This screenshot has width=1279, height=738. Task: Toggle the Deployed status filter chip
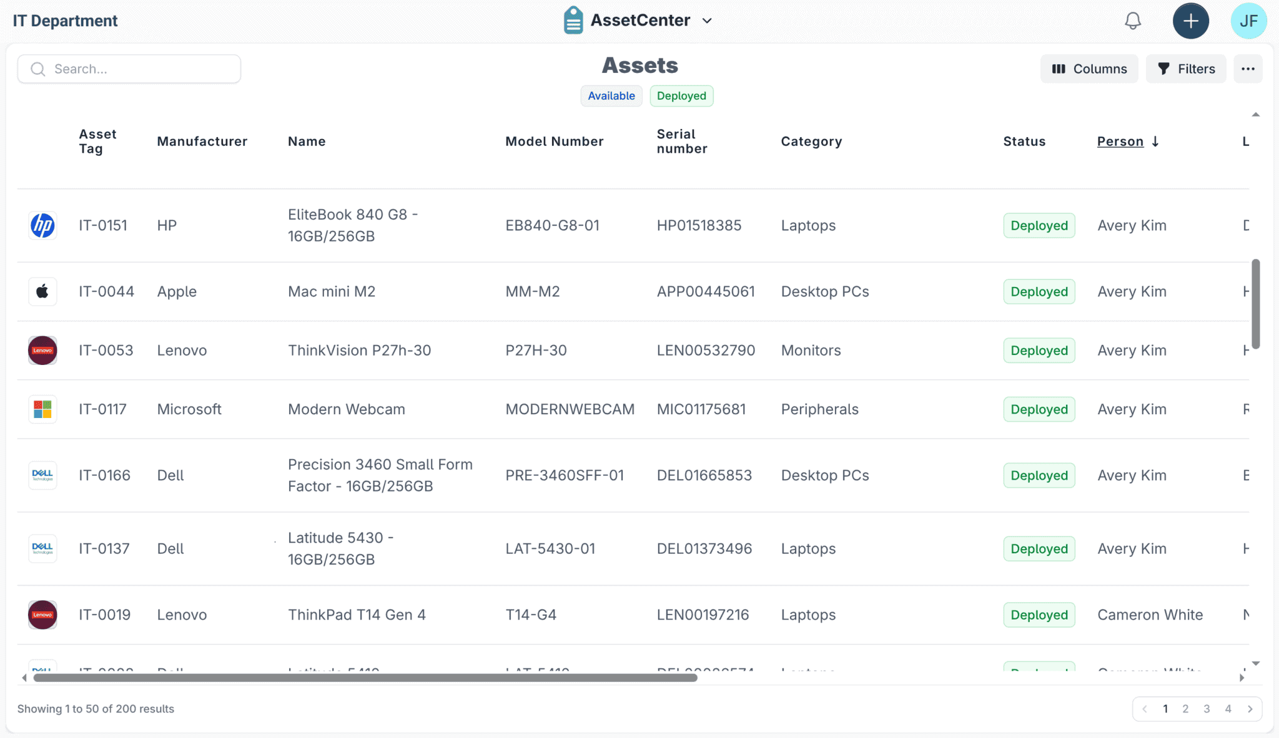coord(681,96)
